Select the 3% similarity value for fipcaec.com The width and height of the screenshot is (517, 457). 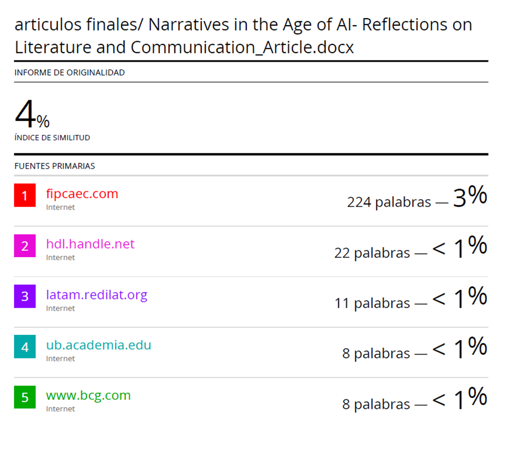click(470, 198)
